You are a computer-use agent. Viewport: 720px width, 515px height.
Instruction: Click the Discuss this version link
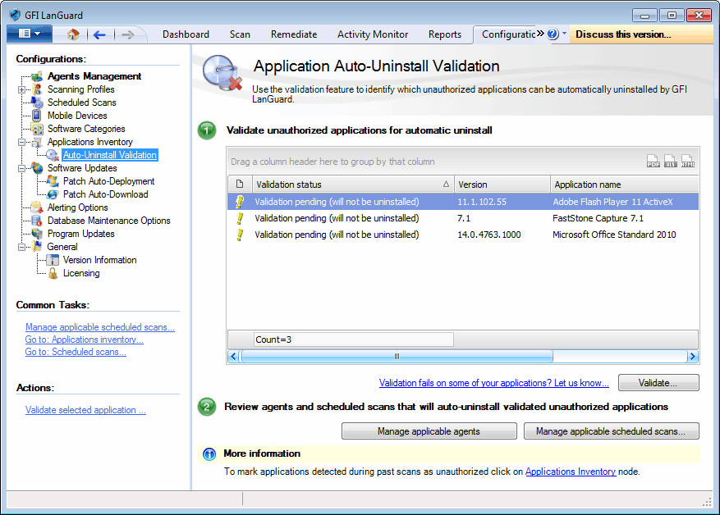point(623,34)
